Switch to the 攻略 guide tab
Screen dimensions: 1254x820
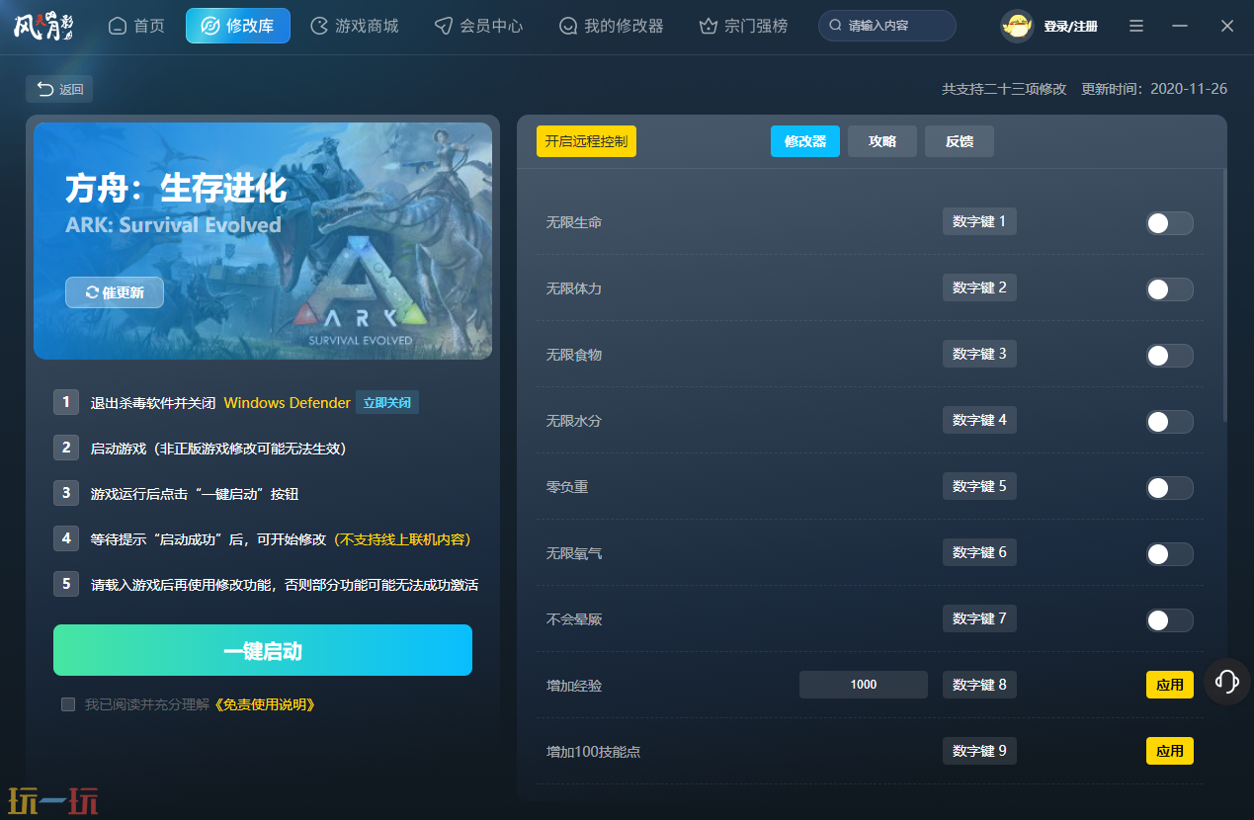click(x=882, y=141)
